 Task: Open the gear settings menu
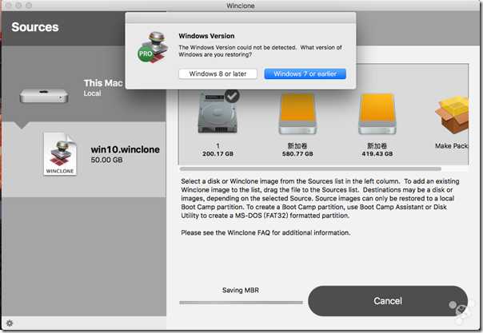pyautogui.click(x=10, y=323)
